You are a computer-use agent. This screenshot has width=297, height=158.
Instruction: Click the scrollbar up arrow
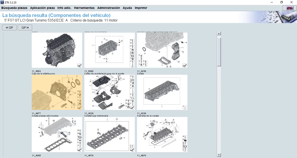[219, 34]
